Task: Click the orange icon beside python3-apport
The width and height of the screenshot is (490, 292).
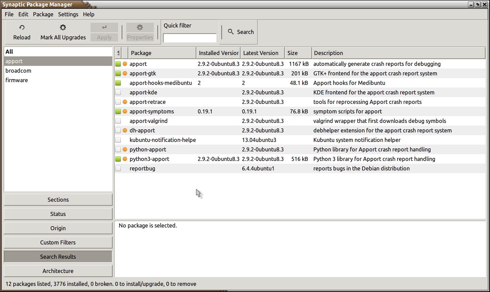Action: [125, 159]
